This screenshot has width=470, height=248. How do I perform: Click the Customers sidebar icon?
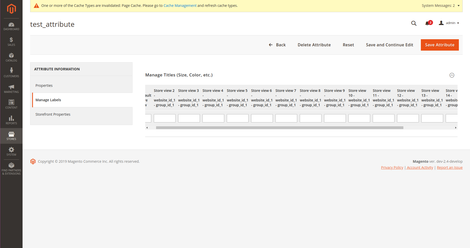pyautogui.click(x=11, y=73)
